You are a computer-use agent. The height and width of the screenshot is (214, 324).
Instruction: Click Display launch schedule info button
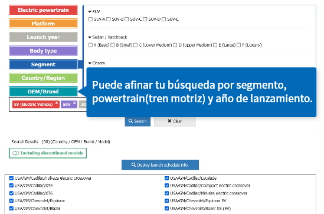[x=160, y=165]
